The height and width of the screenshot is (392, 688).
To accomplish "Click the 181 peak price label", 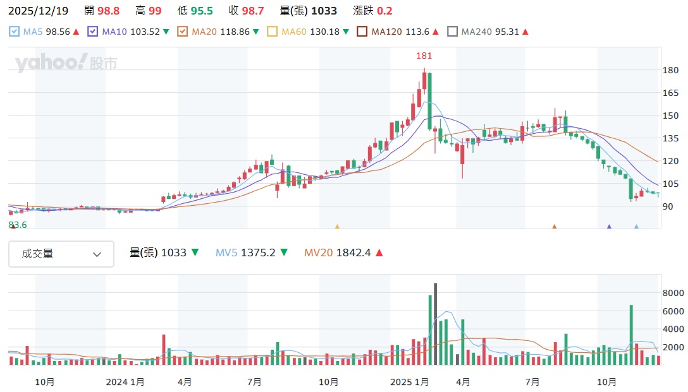I will pos(424,56).
